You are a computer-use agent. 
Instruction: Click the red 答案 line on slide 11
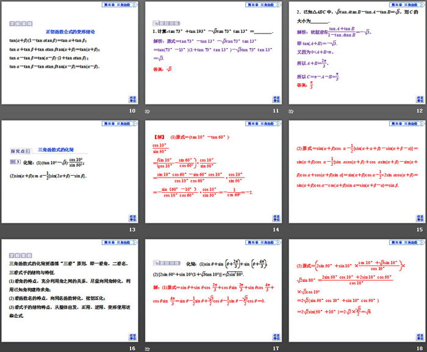click(163, 69)
